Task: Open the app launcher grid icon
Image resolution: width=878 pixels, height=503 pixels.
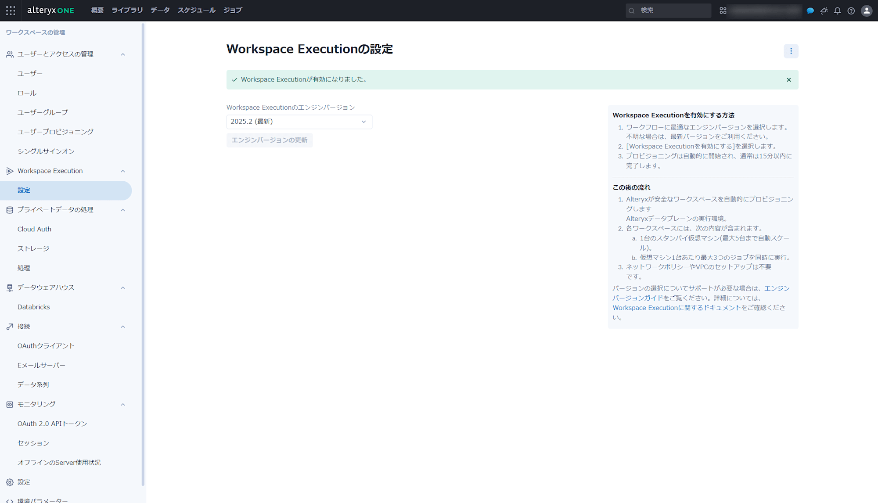Action: 11,11
